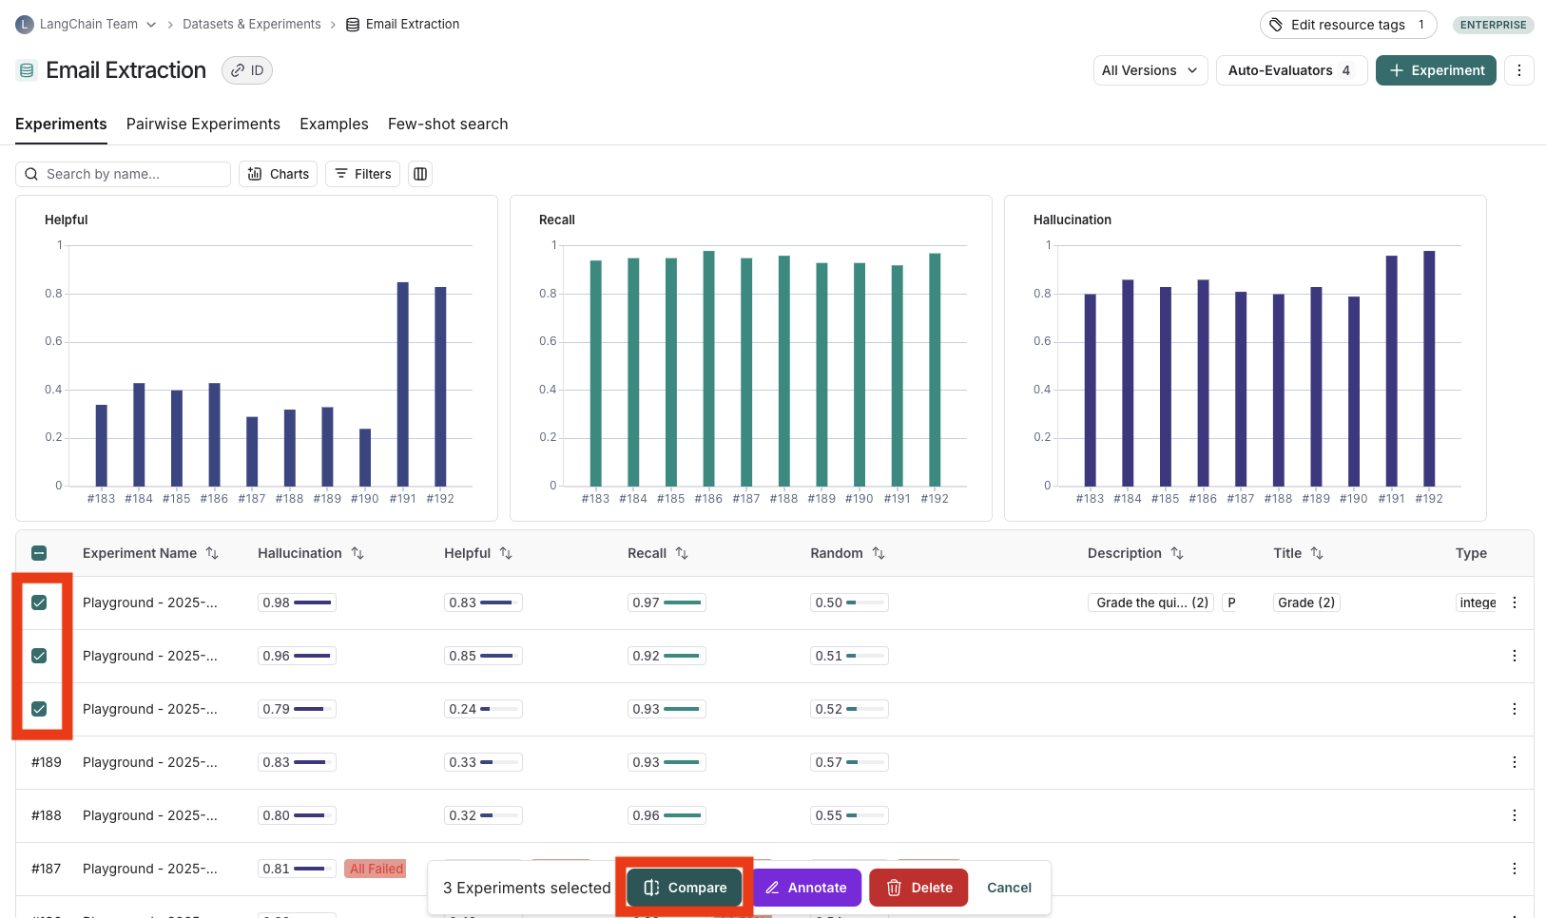Viewport: 1546px width, 918px height.
Task: Switch to the Pairwise Experiments tab
Action: (203, 124)
